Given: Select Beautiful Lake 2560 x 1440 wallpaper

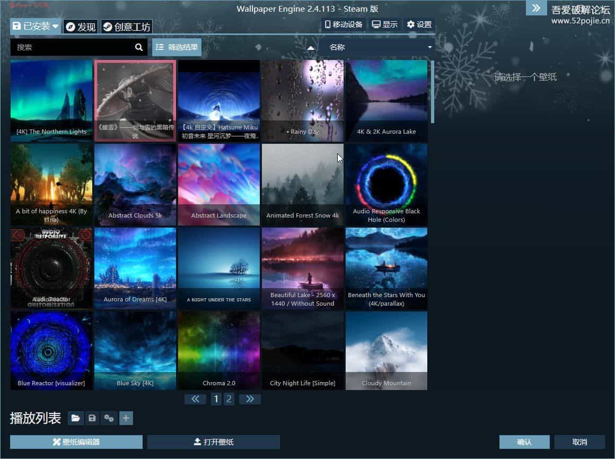Looking at the screenshot, I should (302, 269).
